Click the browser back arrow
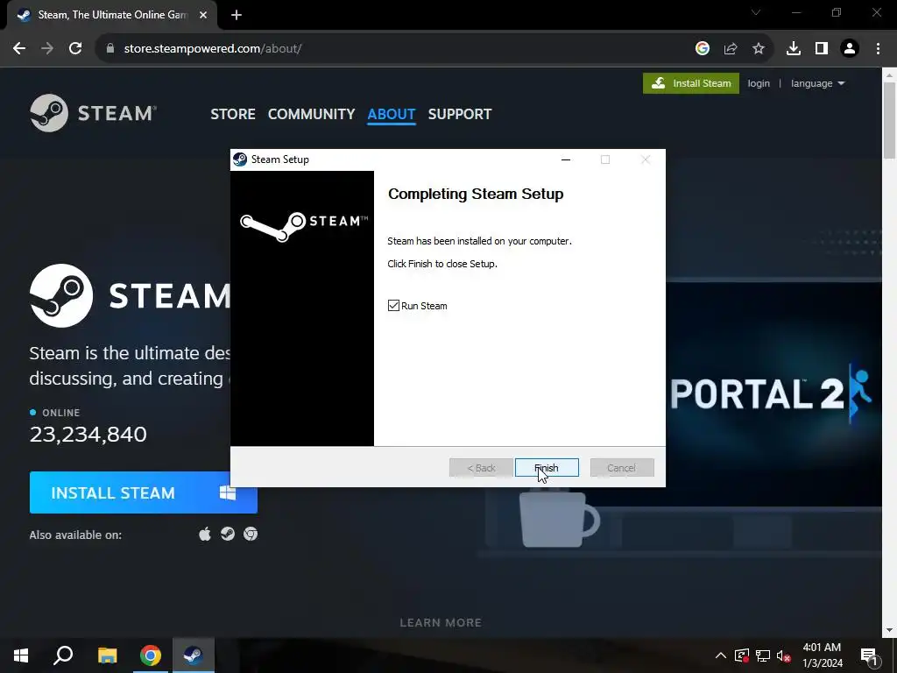This screenshot has width=897, height=673. pyautogui.click(x=19, y=49)
